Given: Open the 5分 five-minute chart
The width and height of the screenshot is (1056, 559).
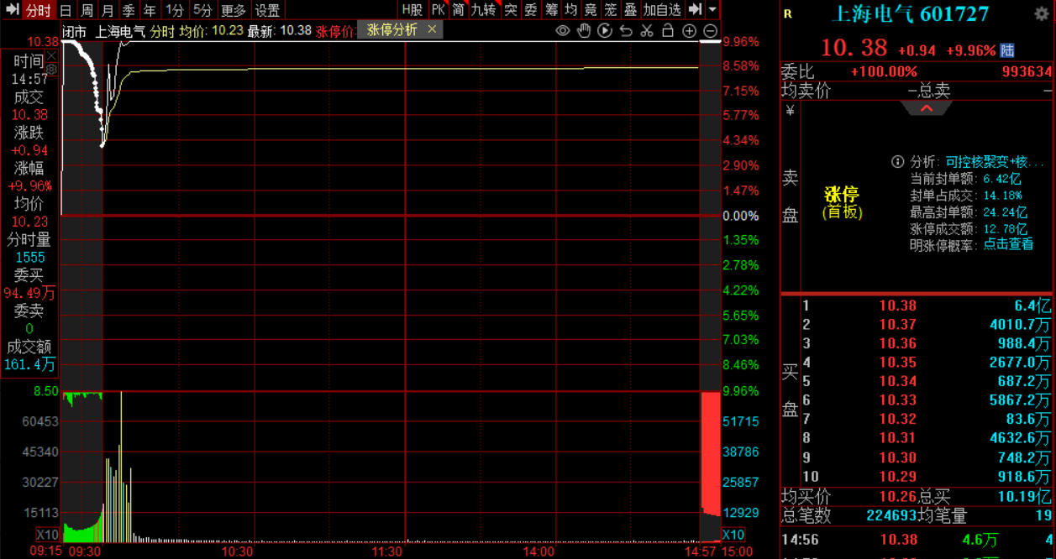Looking at the screenshot, I should pos(202,10).
